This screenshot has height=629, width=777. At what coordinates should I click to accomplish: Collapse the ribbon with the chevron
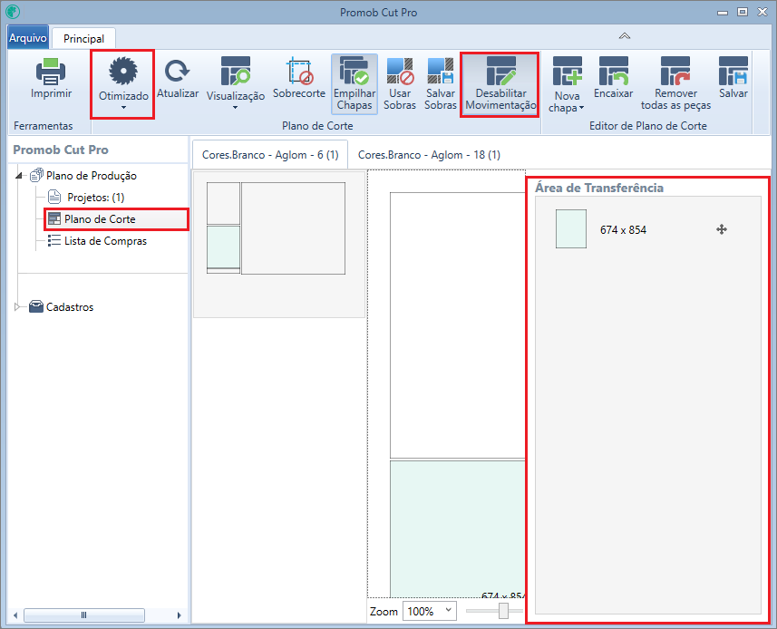tap(625, 36)
